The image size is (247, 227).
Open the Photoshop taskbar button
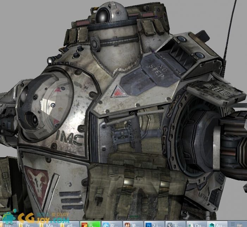(154, 224)
